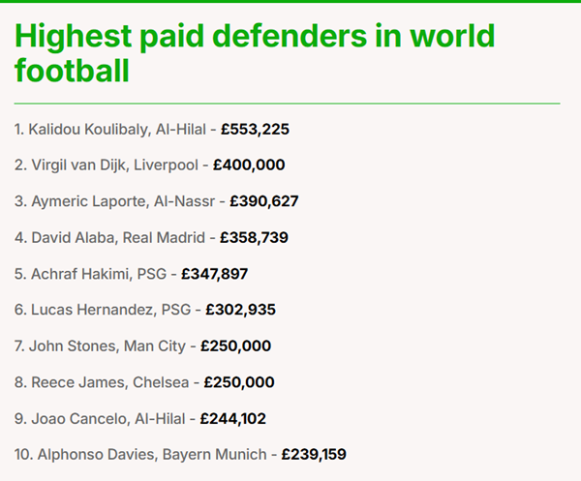Screen dimensions: 581x481
Task: Select the £390,627 salary figure
Action: 264,201
